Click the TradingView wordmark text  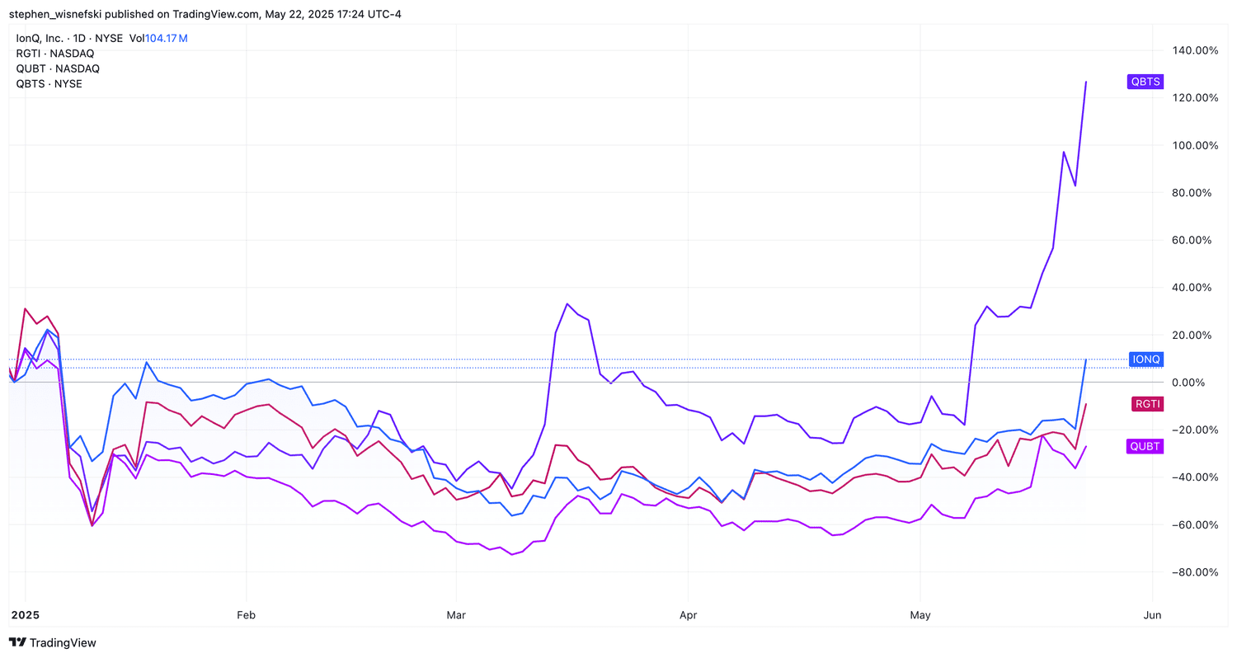[x=63, y=642]
